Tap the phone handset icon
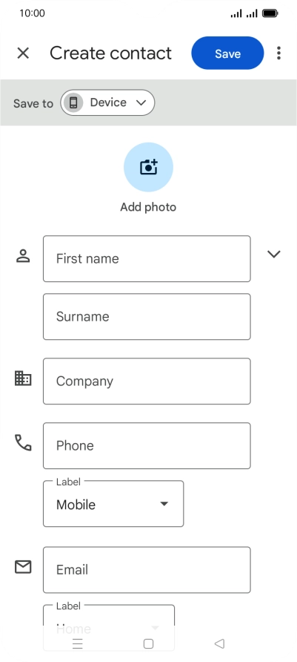Viewport: 297px width, 662px height. (x=23, y=442)
